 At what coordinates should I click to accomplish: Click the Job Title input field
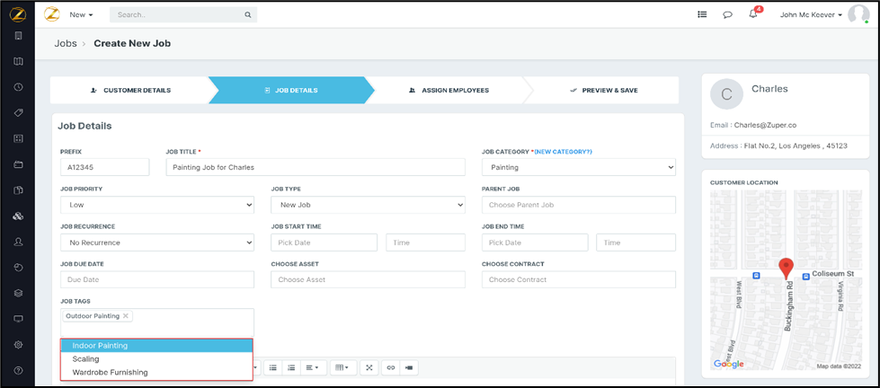[315, 167]
